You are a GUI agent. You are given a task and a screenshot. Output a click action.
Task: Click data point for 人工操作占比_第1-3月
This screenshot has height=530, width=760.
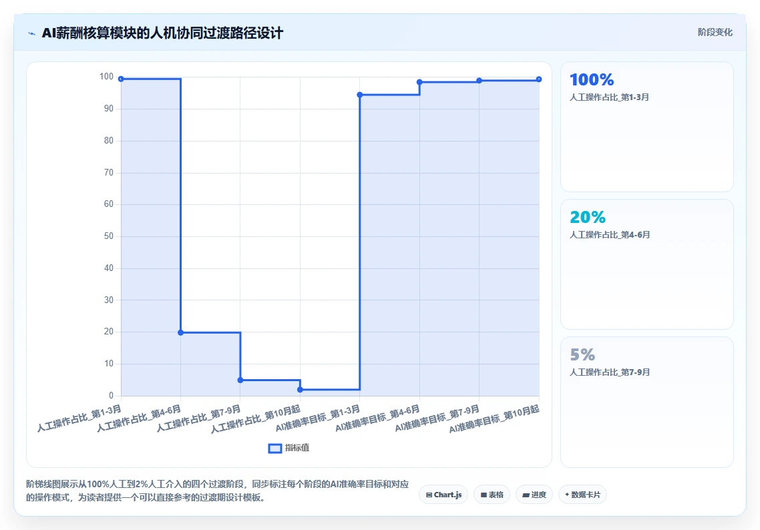(121, 79)
